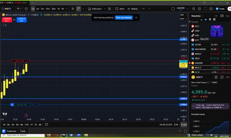This screenshot has height=138, width=231.
Task: Click the compare/add symbol plus icon
Action: 26,9
